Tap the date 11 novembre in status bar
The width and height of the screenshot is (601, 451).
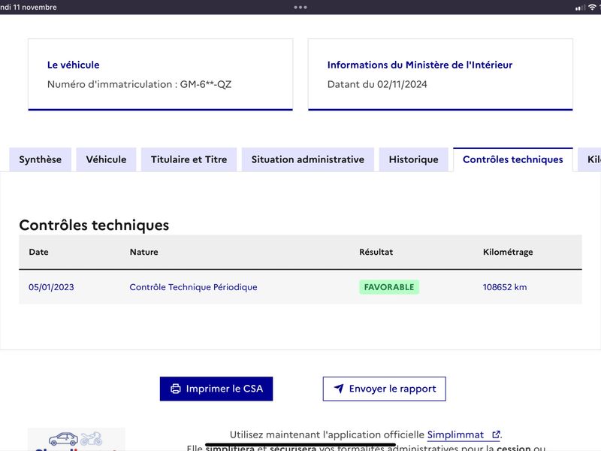click(x=35, y=8)
